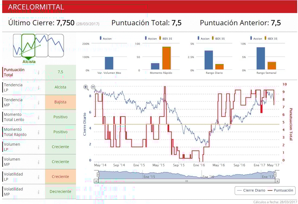Screen dimensions: 298x204
Task: Click the Cierre Diario vertical axis title
Action: pyautogui.click(x=85, y=124)
